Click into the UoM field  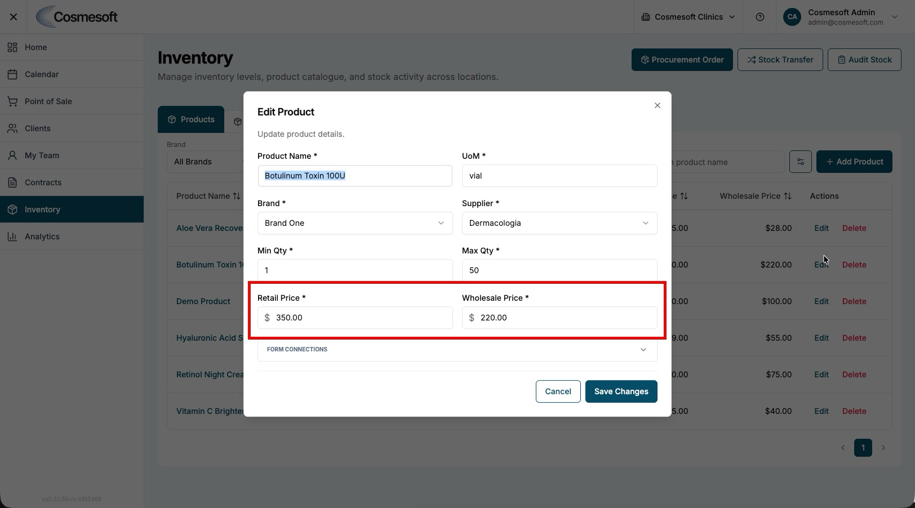[x=559, y=176]
